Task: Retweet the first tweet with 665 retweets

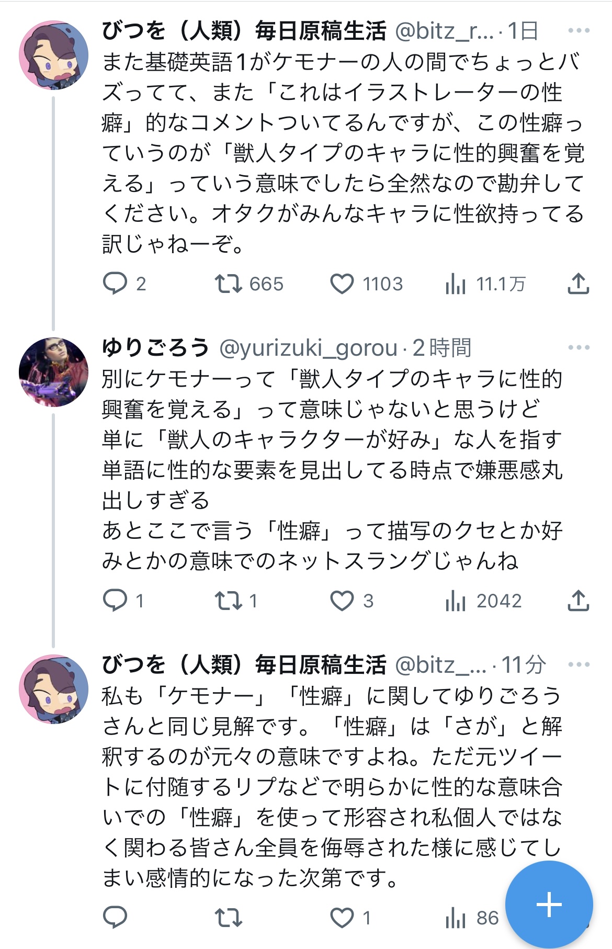Action: pyautogui.click(x=229, y=284)
